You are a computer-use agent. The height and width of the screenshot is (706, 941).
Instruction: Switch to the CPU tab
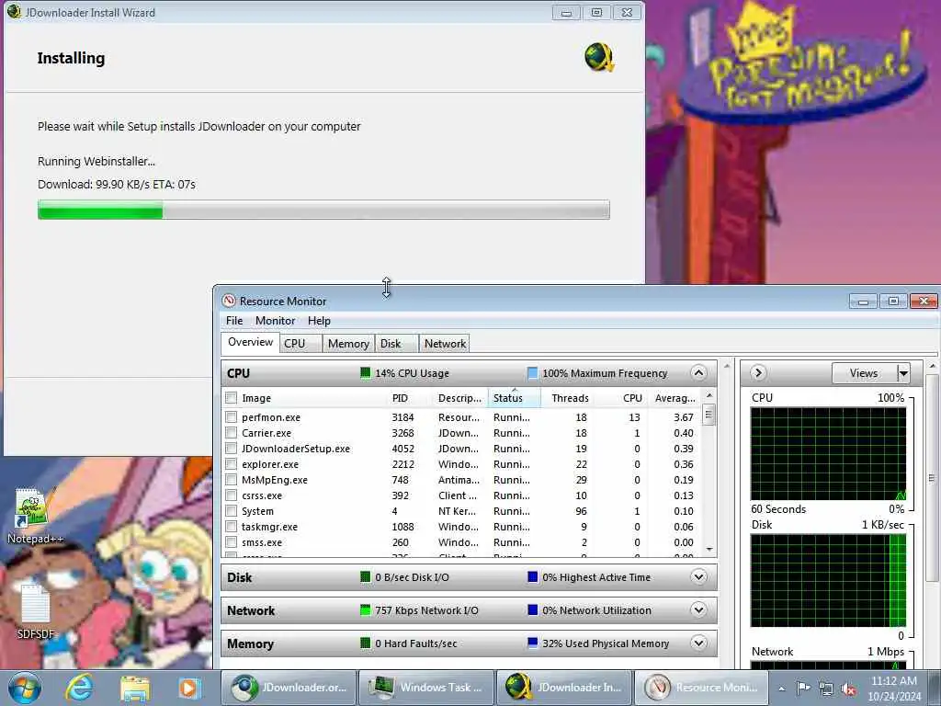pos(300,344)
